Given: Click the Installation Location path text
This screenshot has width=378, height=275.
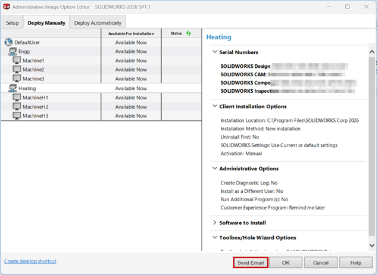Looking at the screenshot, I should [289, 120].
